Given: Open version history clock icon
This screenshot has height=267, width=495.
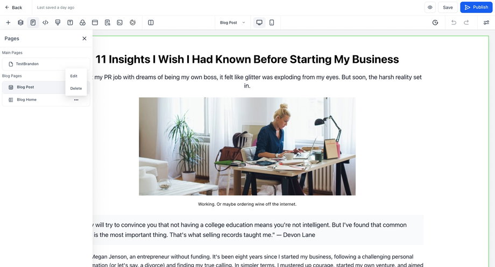Looking at the screenshot, I should click(x=435, y=23).
